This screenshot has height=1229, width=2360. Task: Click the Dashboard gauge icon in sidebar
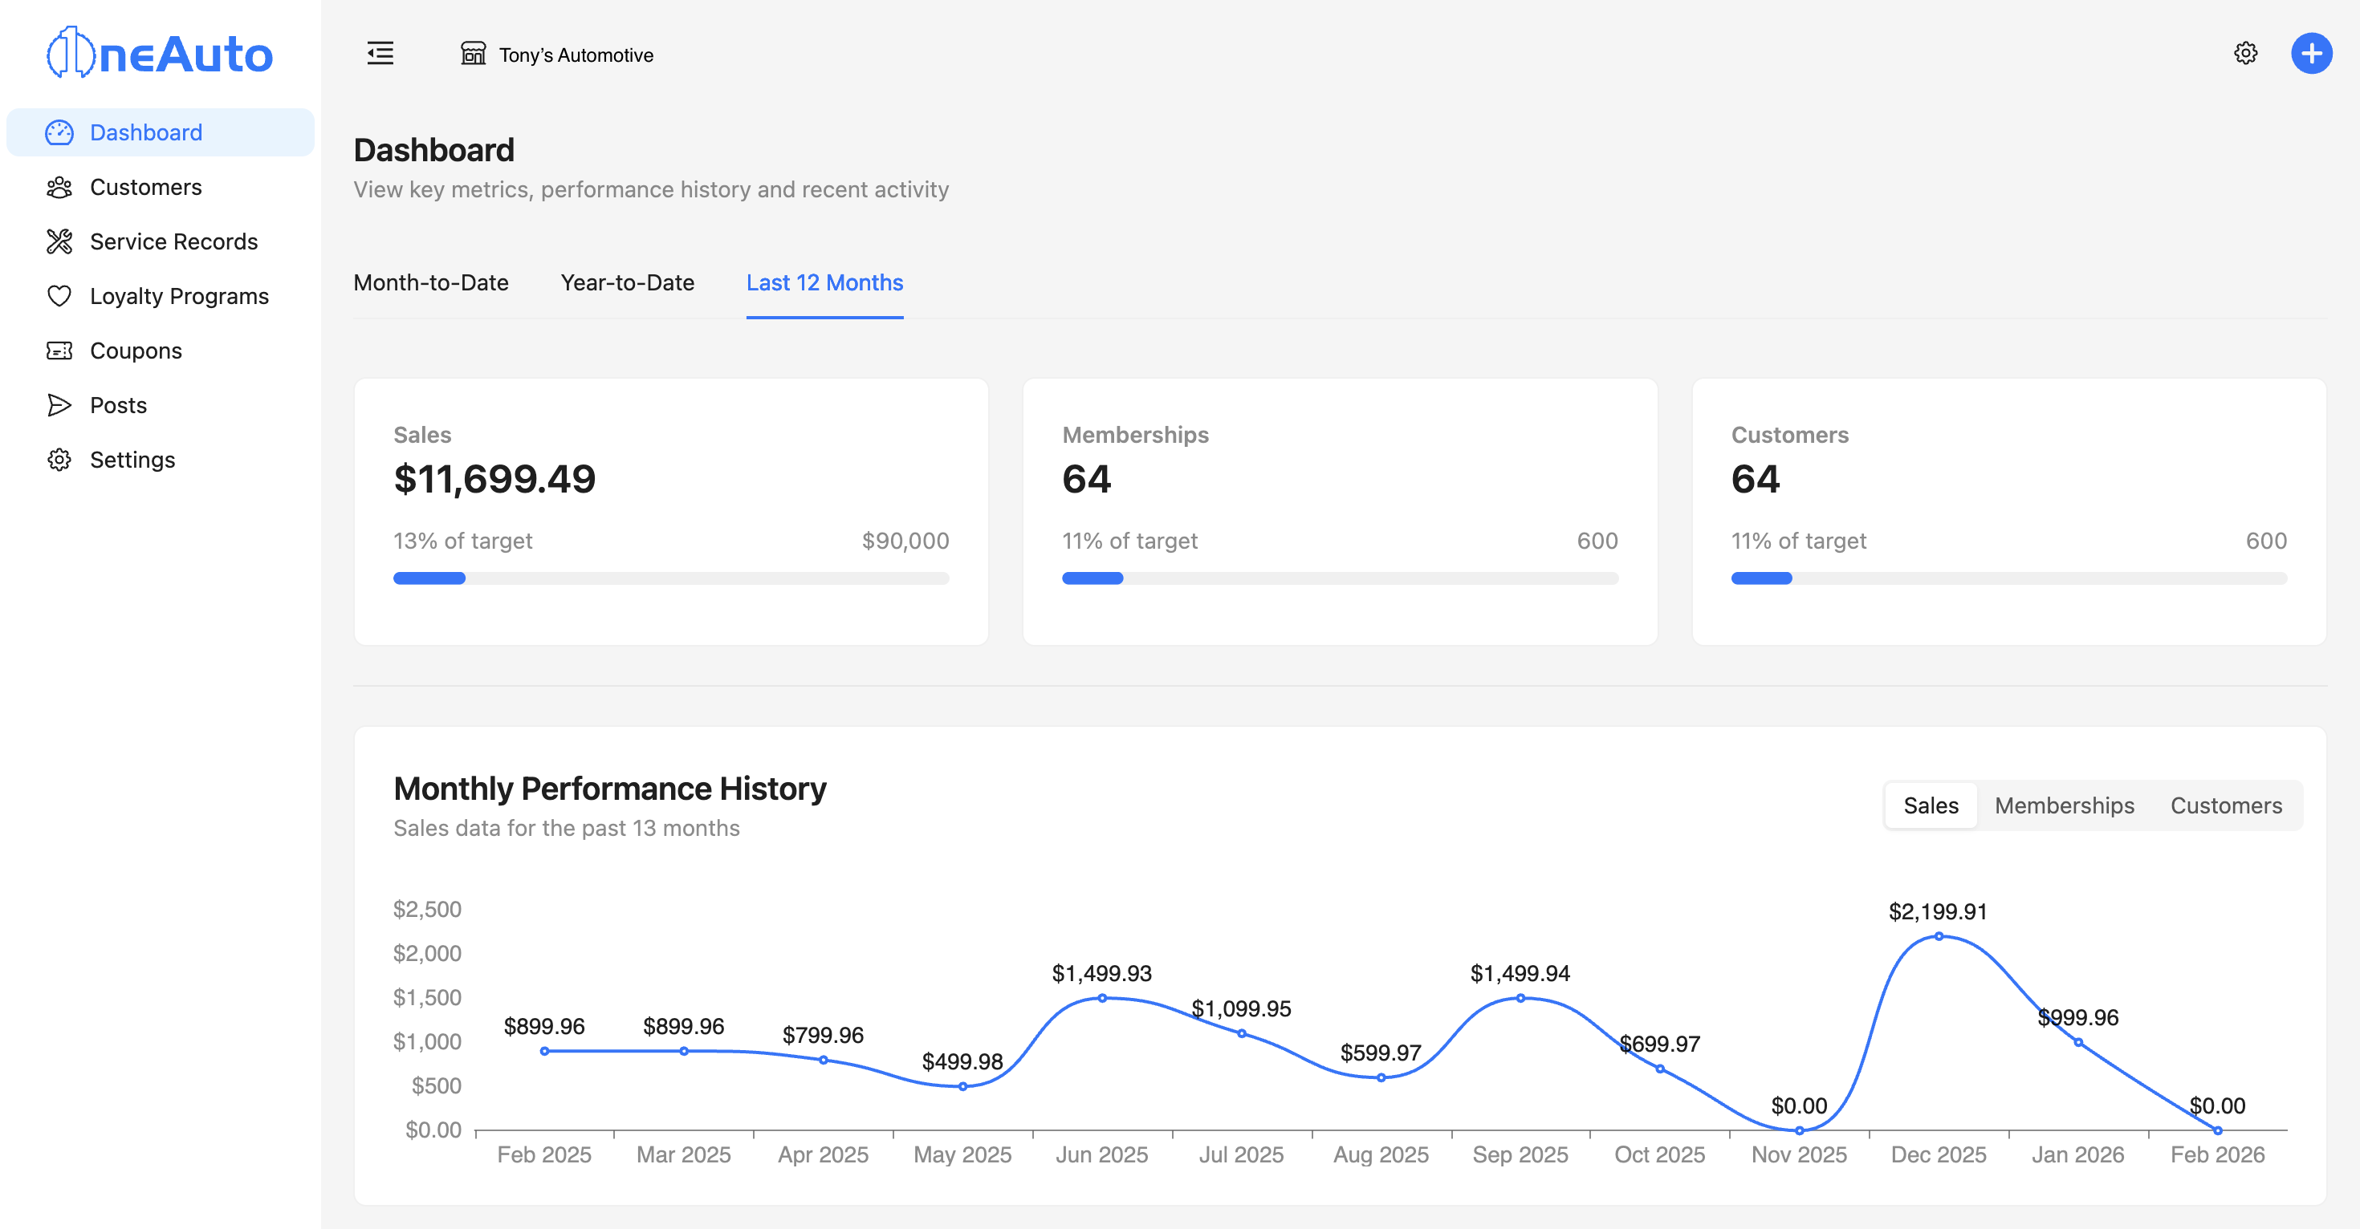click(59, 133)
